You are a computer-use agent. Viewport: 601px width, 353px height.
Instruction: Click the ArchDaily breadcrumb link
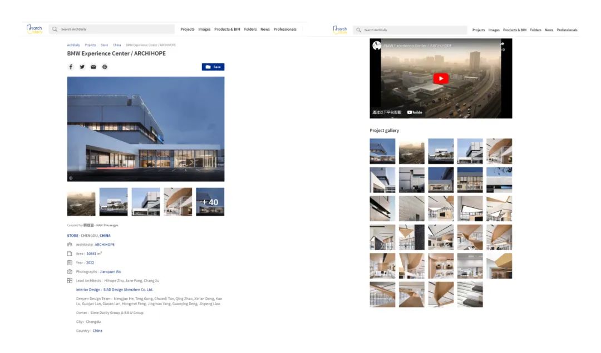73,45
